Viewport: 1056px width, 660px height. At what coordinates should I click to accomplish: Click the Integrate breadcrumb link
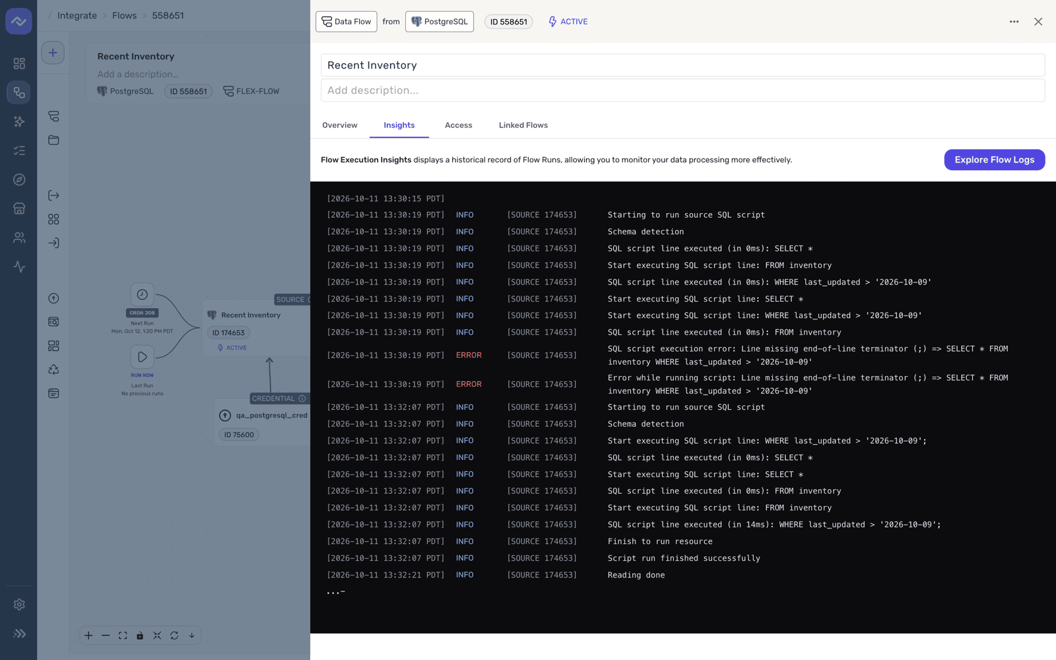(77, 15)
